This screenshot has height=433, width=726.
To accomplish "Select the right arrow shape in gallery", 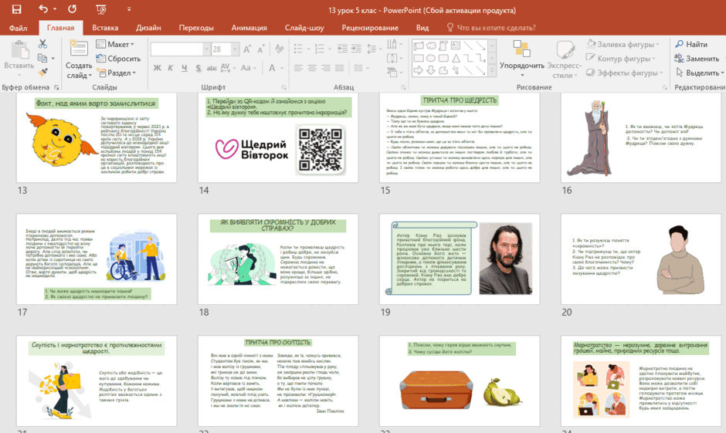I will [x=419, y=70].
